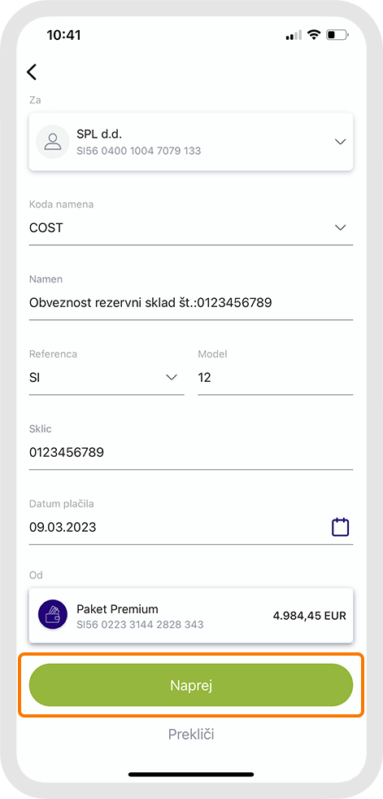Open the Koda namena COST dropdown

[x=191, y=227]
